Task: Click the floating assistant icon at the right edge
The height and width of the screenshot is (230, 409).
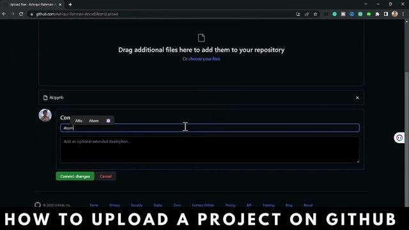Action: pyautogui.click(x=399, y=138)
